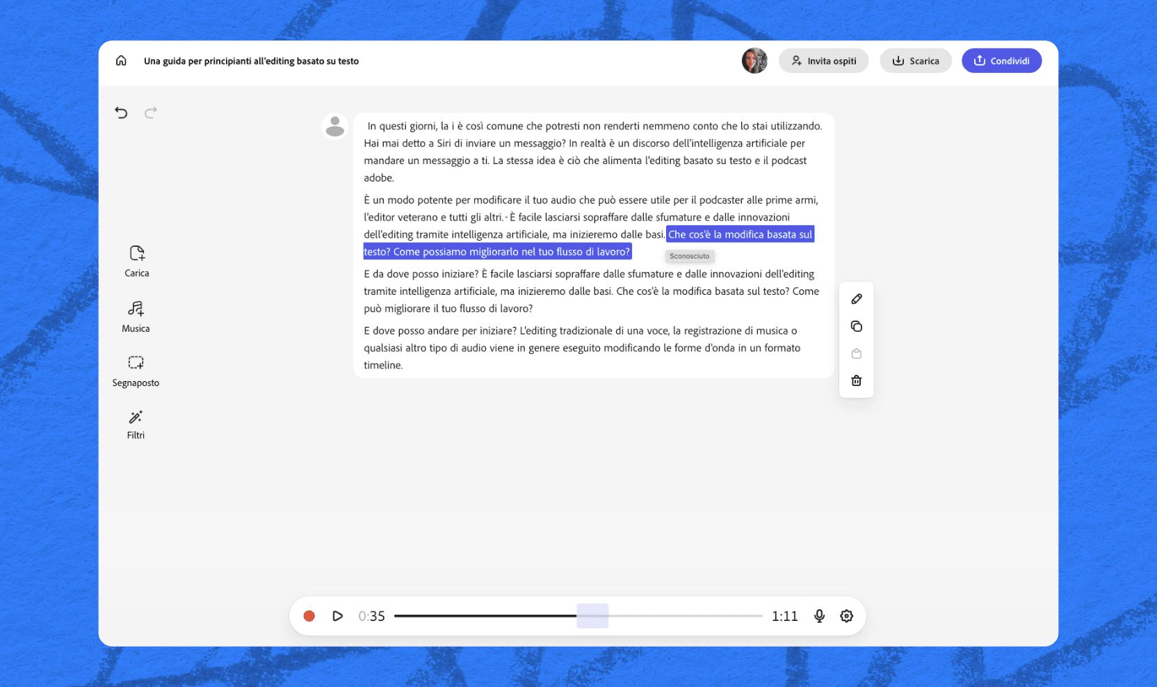
Task: Delete selection with trash icon
Action: [856, 380]
